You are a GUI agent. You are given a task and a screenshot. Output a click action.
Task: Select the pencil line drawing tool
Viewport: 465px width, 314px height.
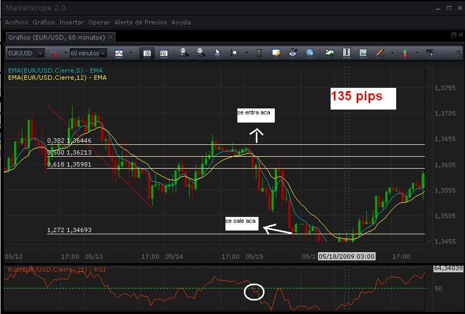[x=379, y=53]
